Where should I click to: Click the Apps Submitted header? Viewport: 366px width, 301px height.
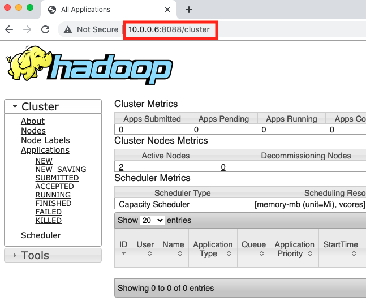pyautogui.click(x=152, y=119)
